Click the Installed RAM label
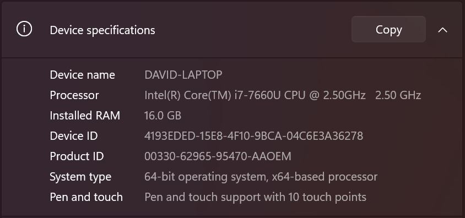Viewport: 465px width, 218px height. [x=85, y=116]
